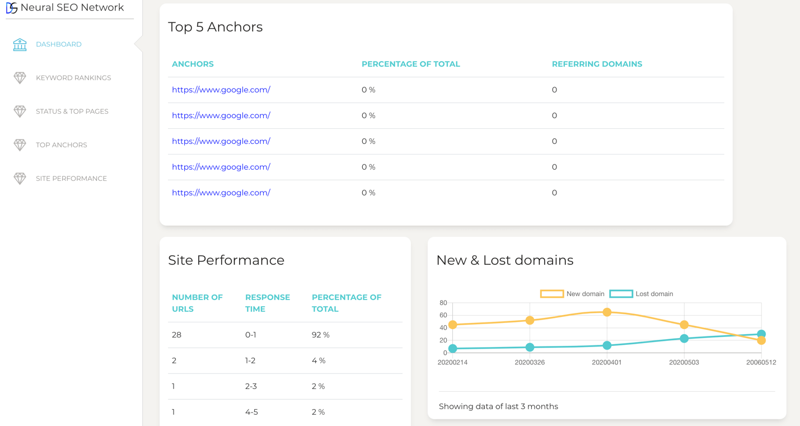Select the Lost domain point at 20200401

tap(607, 345)
